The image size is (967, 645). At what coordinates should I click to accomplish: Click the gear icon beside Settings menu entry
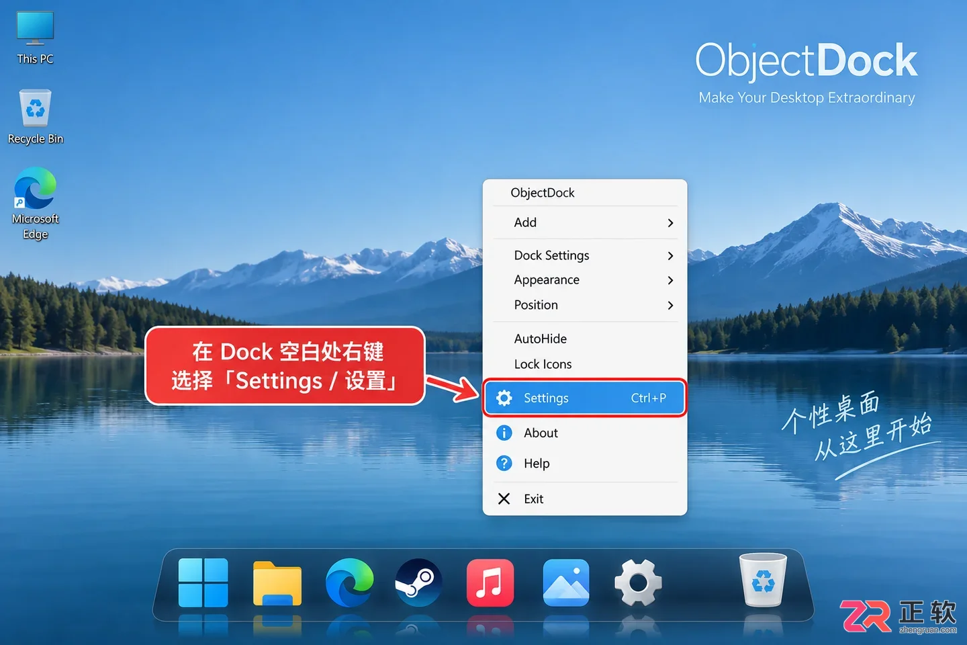pos(504,398)
